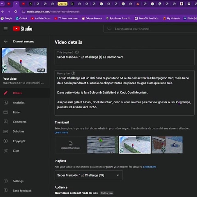
Task: Click the Details pencil icon
Action: 6,93
